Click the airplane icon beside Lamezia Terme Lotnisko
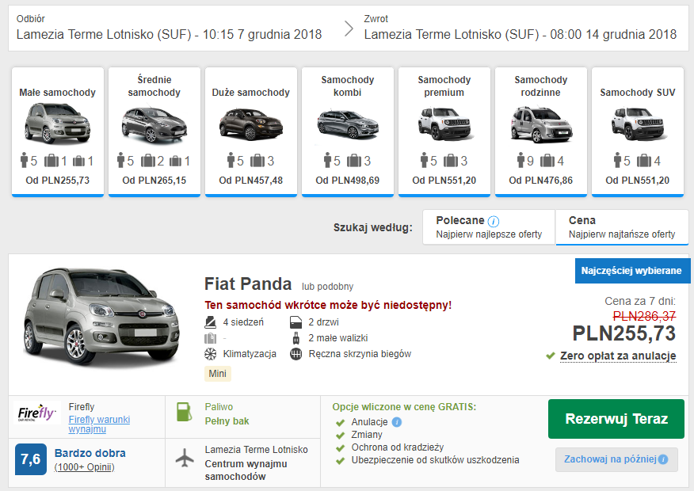694x491 pixels. [x=184, y=457]
